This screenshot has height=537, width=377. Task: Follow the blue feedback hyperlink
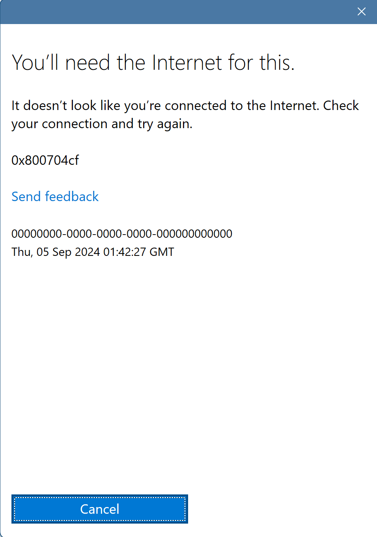pyautogui.click(x=55, y=196)
